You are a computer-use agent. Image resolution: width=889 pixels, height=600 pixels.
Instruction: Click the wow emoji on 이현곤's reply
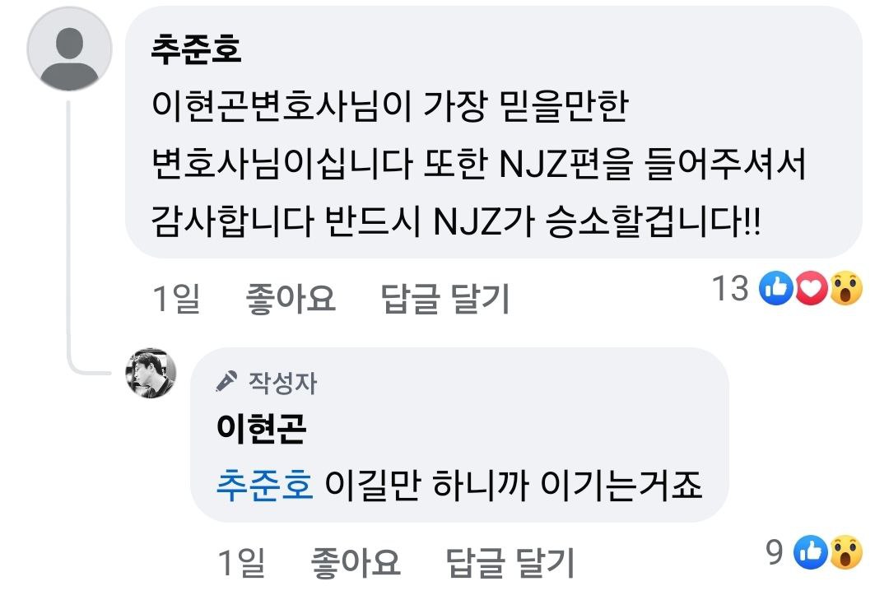point(846,551)
